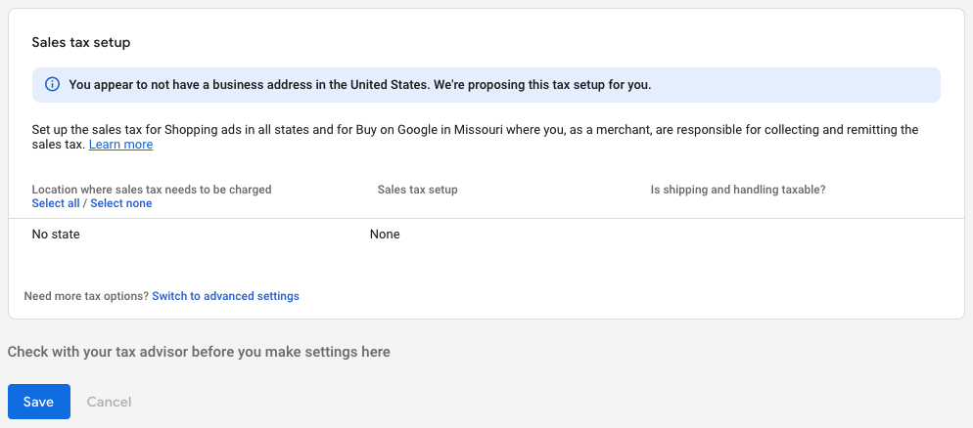This screenshot has height=428, width=973.
Task: Save the sales tax setup
Action: [x=39, y=402]
